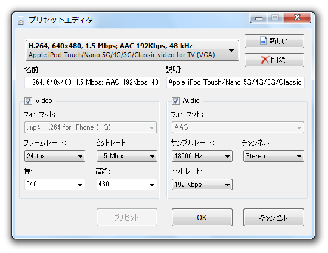328x253 pixels.
Task: Open the 1.5 Mbps video bitrate dropdown
Action: (x=127, y=156)
